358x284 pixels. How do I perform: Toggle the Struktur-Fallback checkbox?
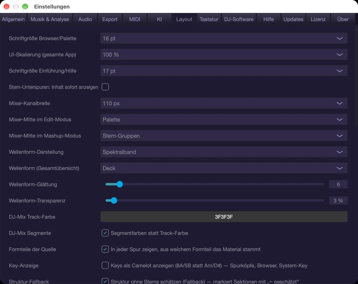pos(105,281)
